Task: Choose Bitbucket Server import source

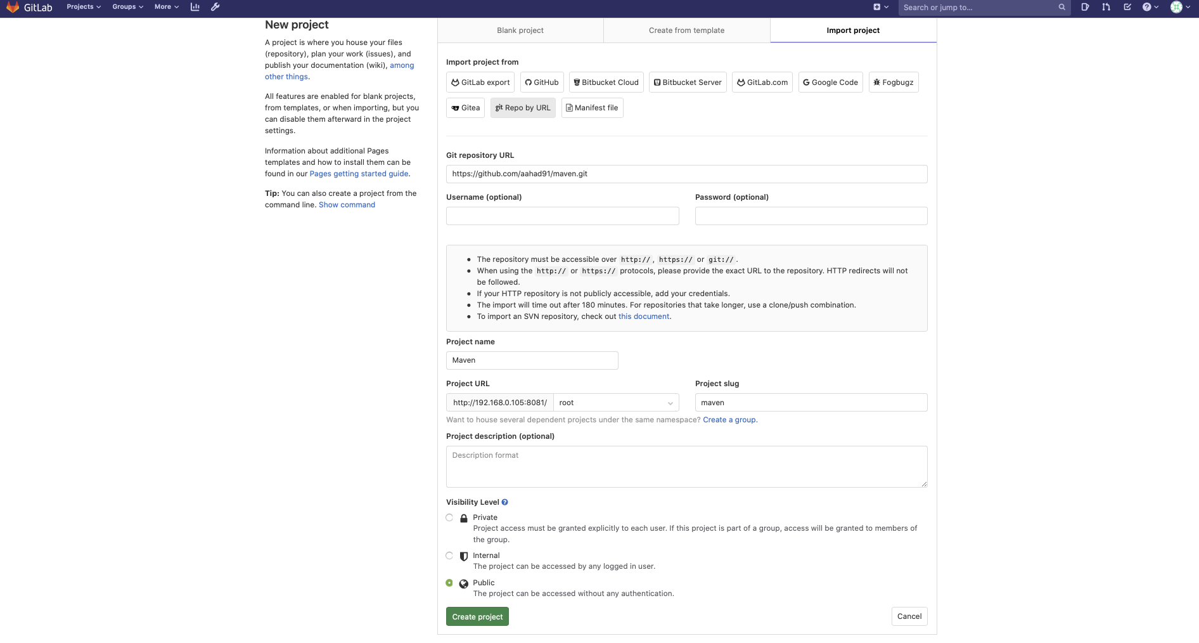Action: [688, 82]
